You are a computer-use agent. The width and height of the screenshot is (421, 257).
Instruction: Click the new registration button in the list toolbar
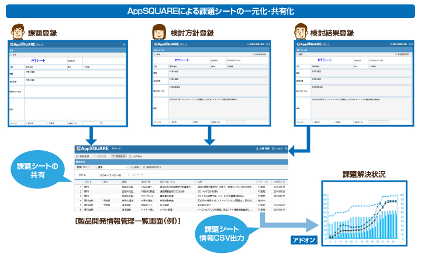pos(82,156)
